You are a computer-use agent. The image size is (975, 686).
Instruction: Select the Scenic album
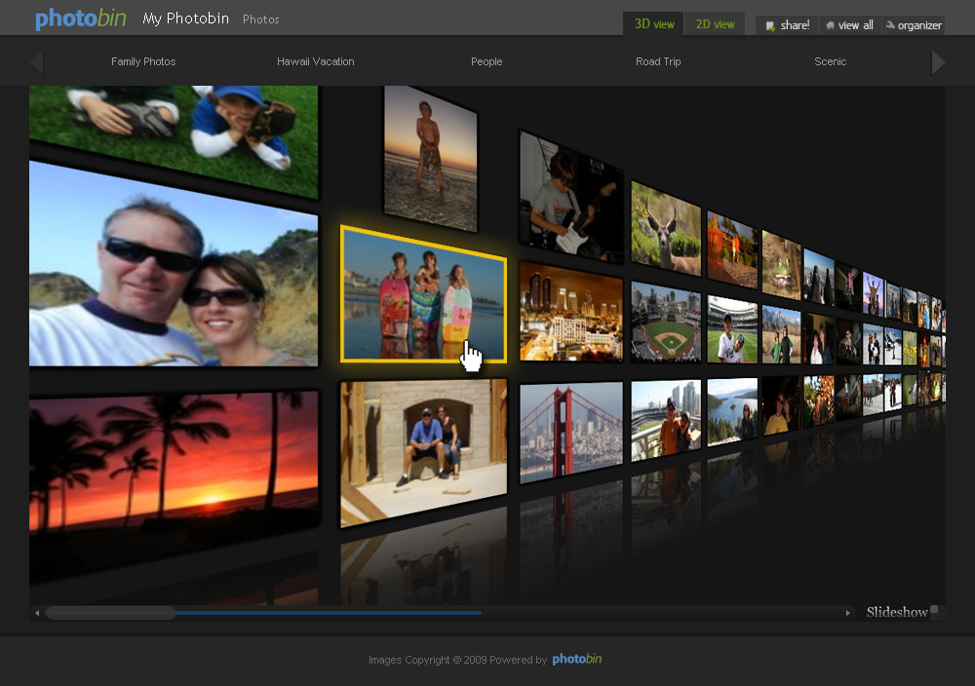(x=830, y=61)
